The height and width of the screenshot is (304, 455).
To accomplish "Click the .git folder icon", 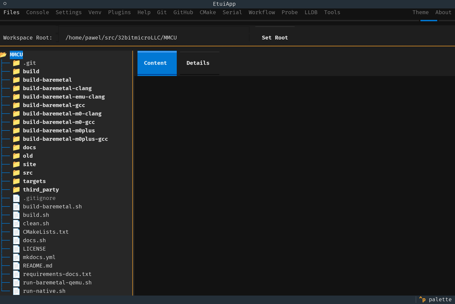I will point(16,63).
